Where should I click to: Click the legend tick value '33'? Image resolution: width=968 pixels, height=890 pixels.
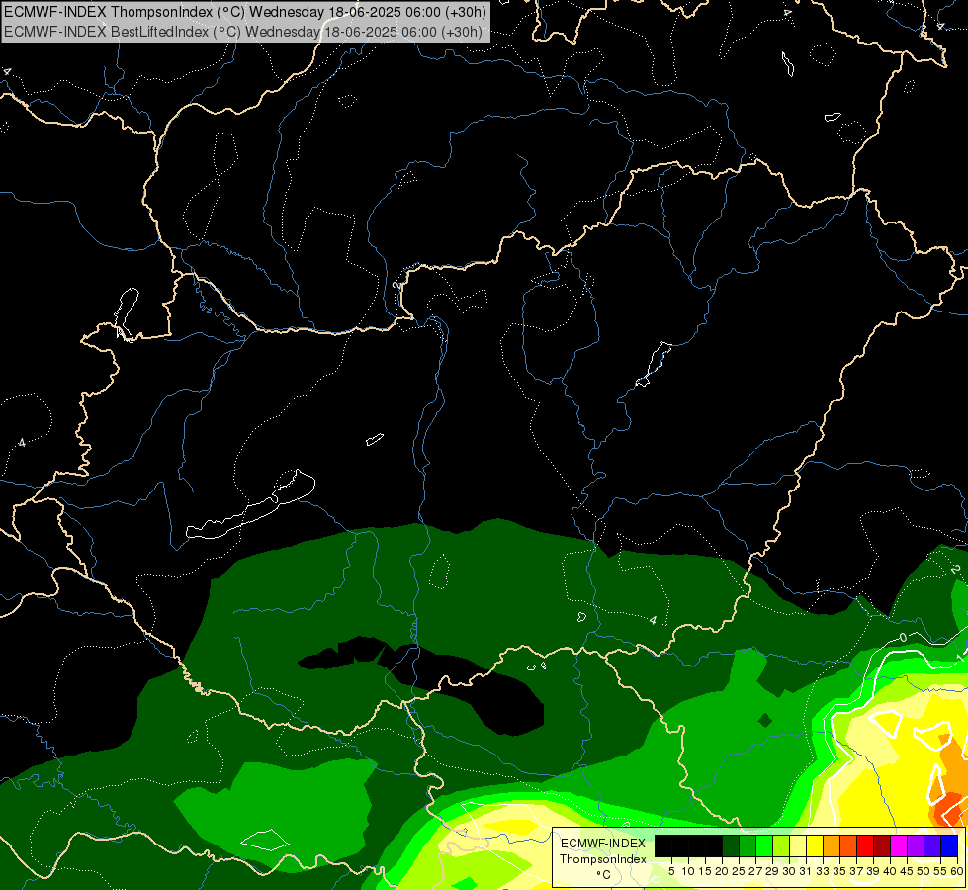click(x=823, y=871)
